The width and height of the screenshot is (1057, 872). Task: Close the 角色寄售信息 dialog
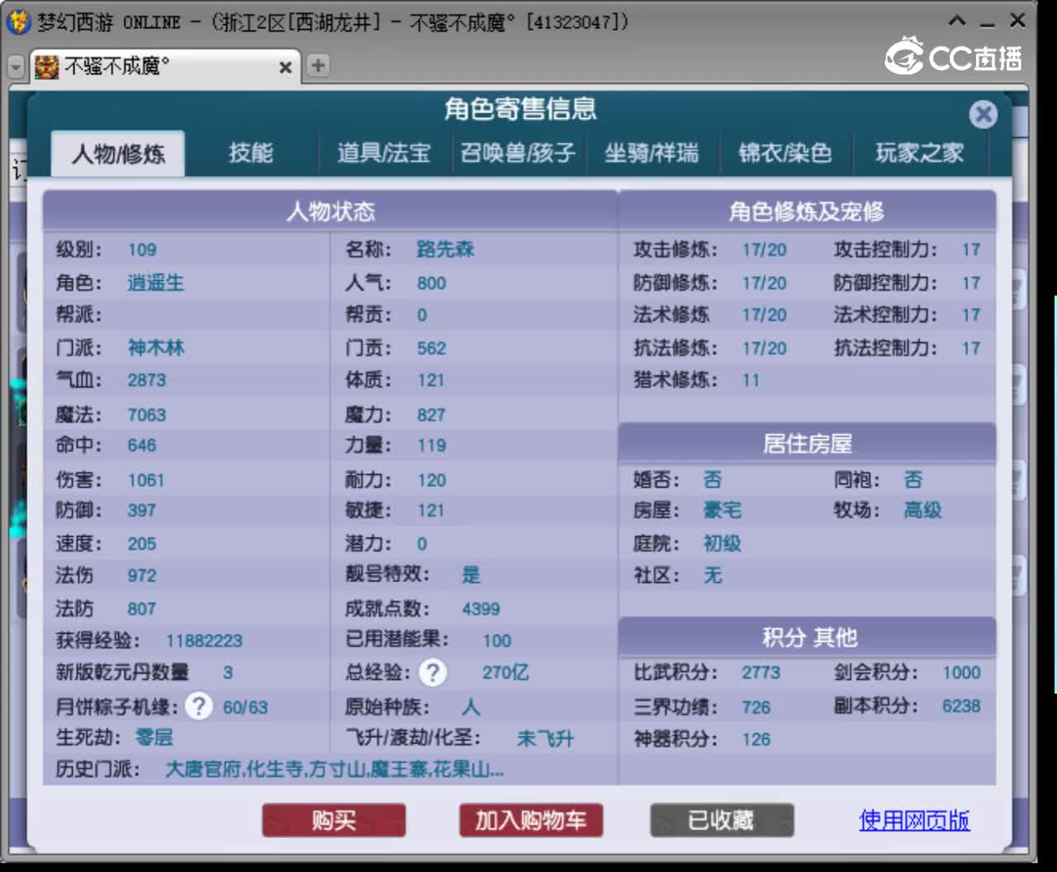coord(983,114)
